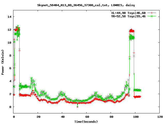Click the green legend line sample
This screenshot has width=165, height=124.
152,16
